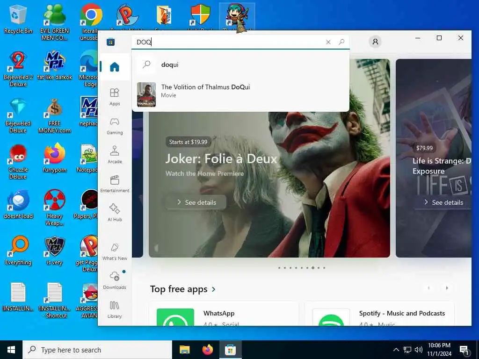The height and width of the screenshot is (359, 479).
Task: Click the $79.99 price badge
Action: coord(424,148)
